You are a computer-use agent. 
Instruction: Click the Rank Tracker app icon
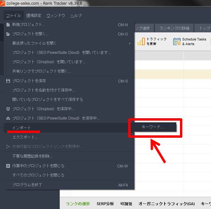pos(2,3)
